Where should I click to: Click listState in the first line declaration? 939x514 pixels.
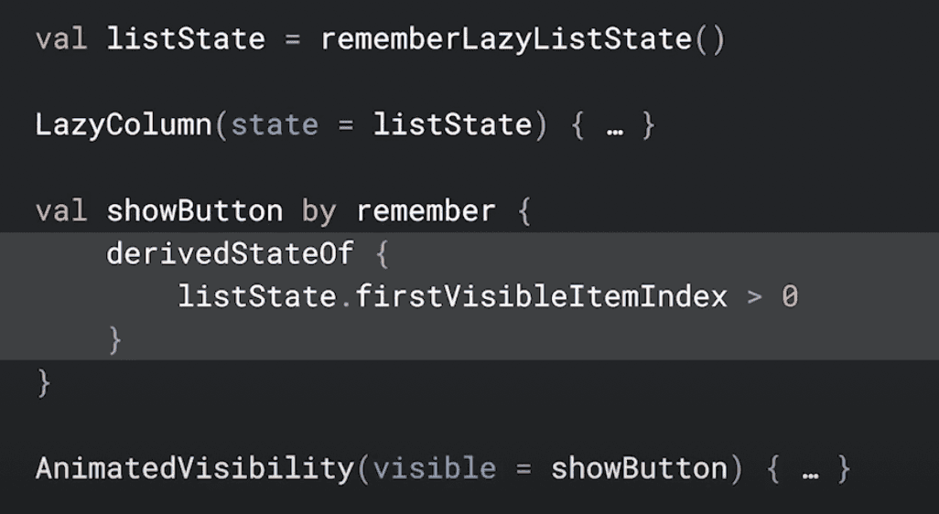pos(185,40)
